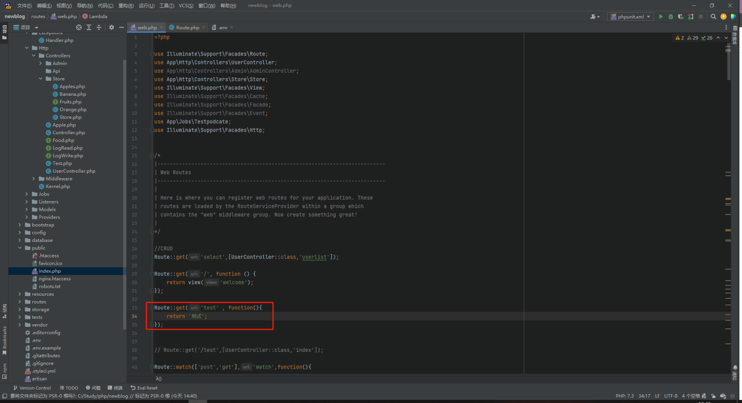Click the tool window square icon in status bar corner
Image resolution: width=742 pixels, height=403 pixels.
4,396
